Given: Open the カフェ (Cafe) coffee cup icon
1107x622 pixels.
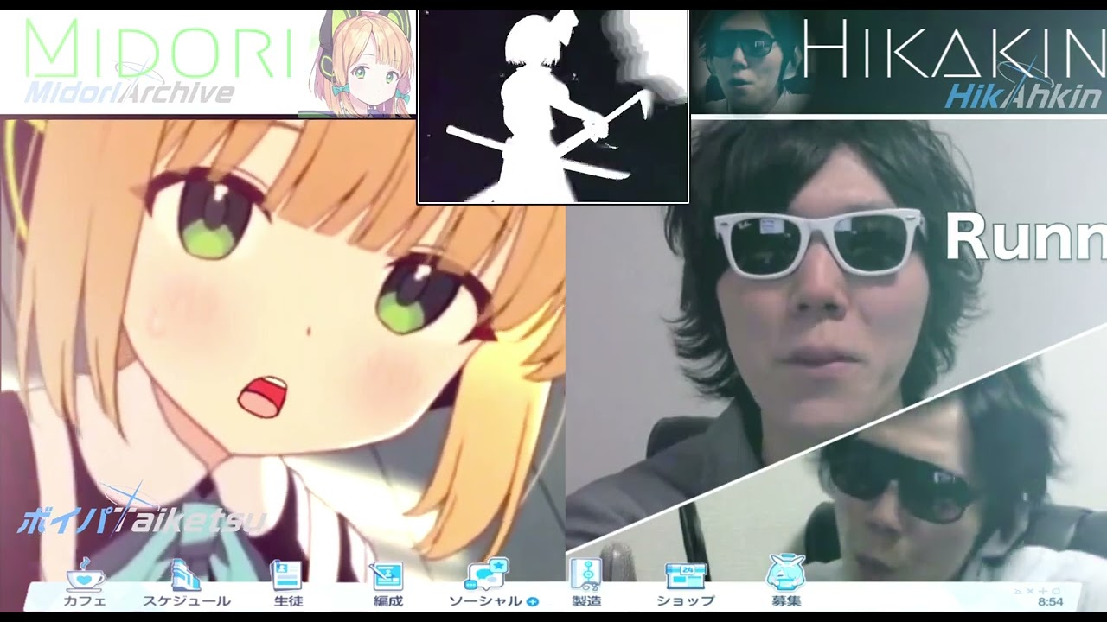Looking at the screenshot, I should click(x=84, y=575).
